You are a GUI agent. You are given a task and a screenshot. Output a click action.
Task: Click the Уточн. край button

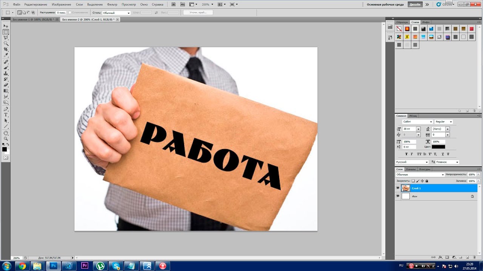click(198, 12)
